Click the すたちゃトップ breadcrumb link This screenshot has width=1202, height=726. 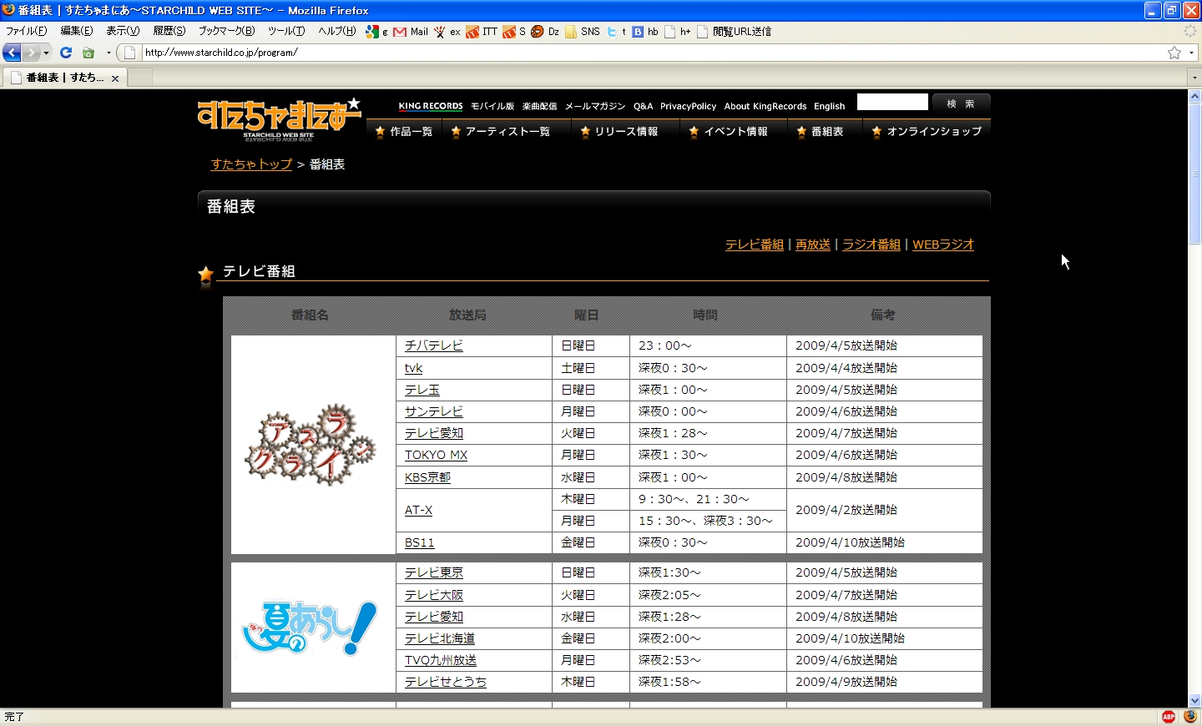pyautogui.click(x=251, y=164)
